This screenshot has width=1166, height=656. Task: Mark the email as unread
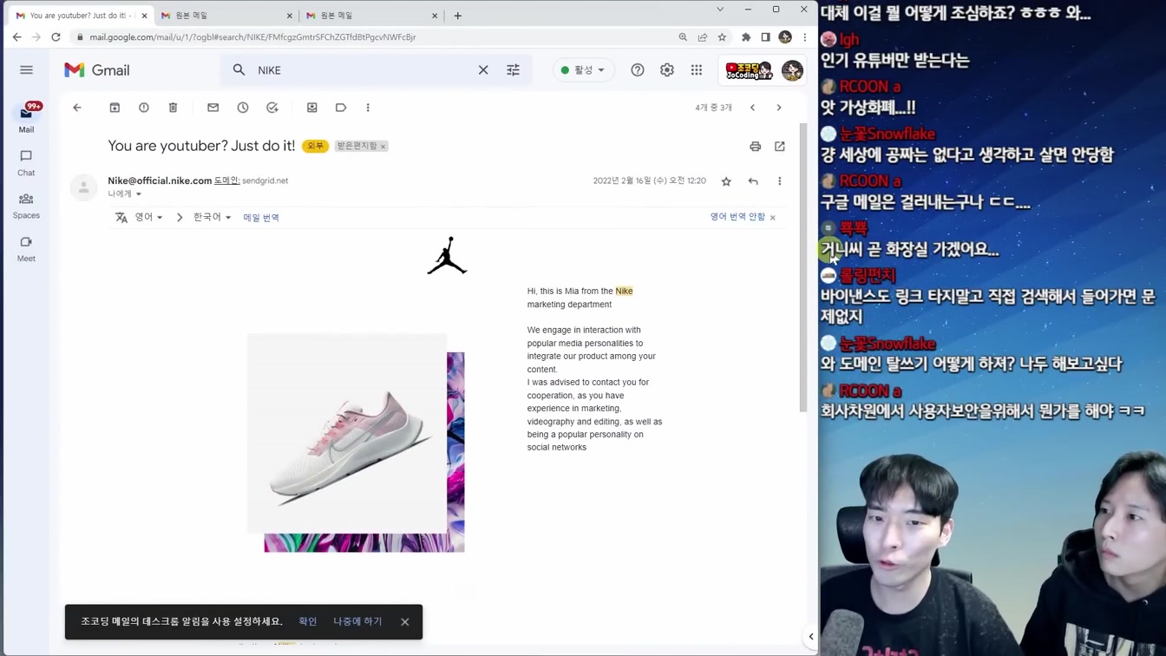(x=213, y=108)
